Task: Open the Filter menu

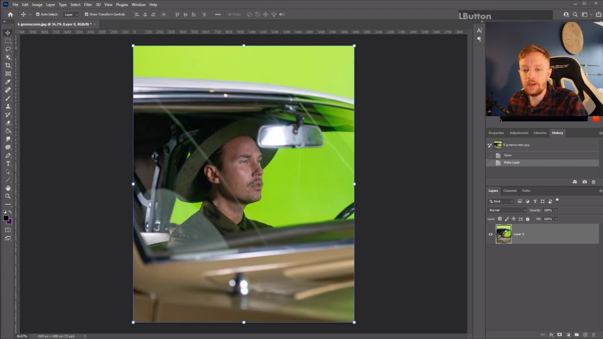Action: point(88,5)
